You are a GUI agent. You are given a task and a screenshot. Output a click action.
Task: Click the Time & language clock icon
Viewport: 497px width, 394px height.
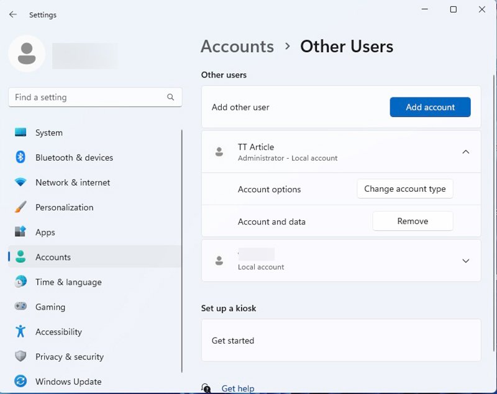(x=21, y=282)
